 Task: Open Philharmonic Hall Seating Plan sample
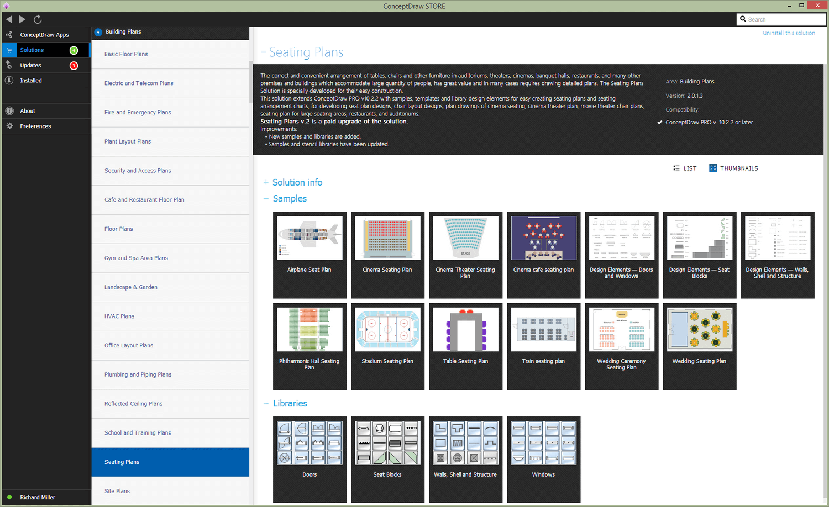coord(309,346)
